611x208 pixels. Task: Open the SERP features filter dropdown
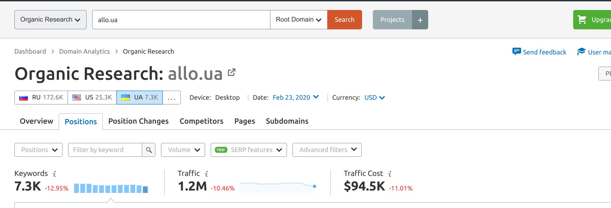point(249,150)
